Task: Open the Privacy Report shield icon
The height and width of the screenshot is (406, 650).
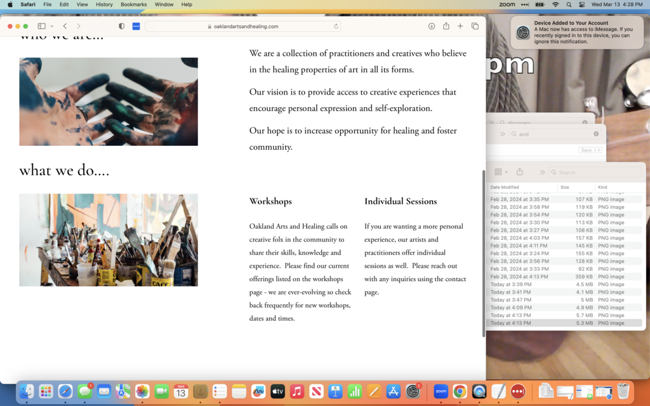Action: (121, 26)
